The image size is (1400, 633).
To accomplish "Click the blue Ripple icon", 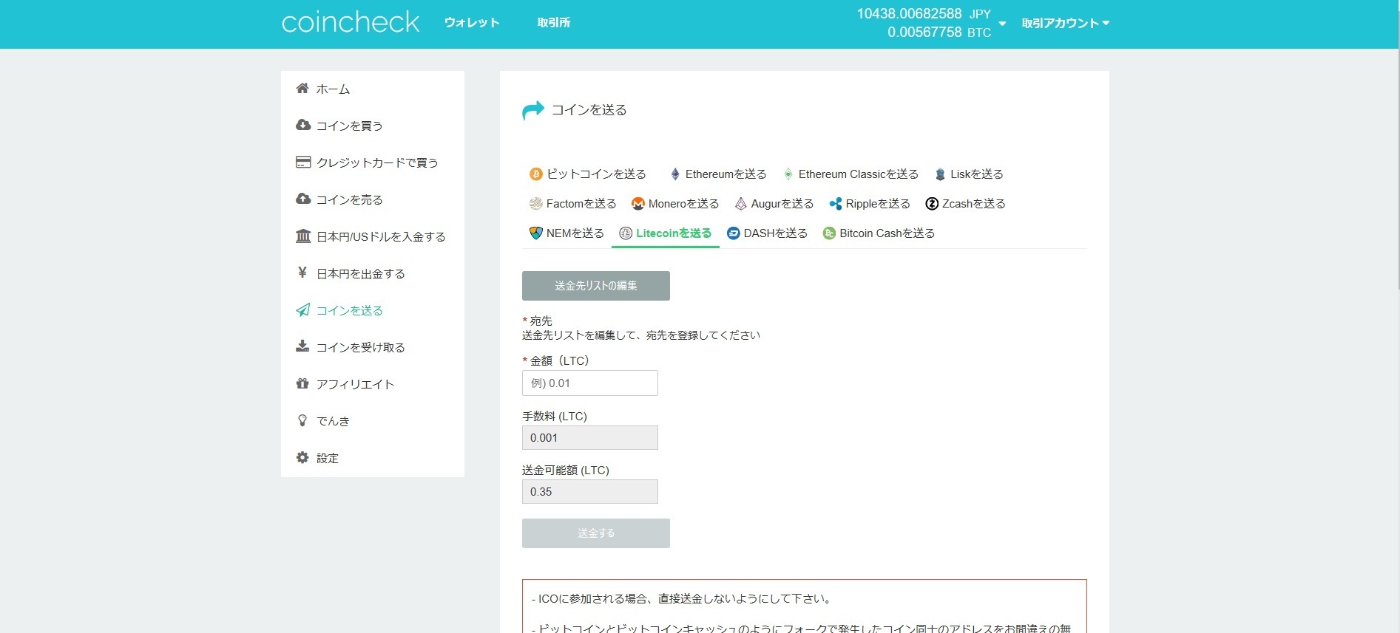I will (x=836, y=204).
